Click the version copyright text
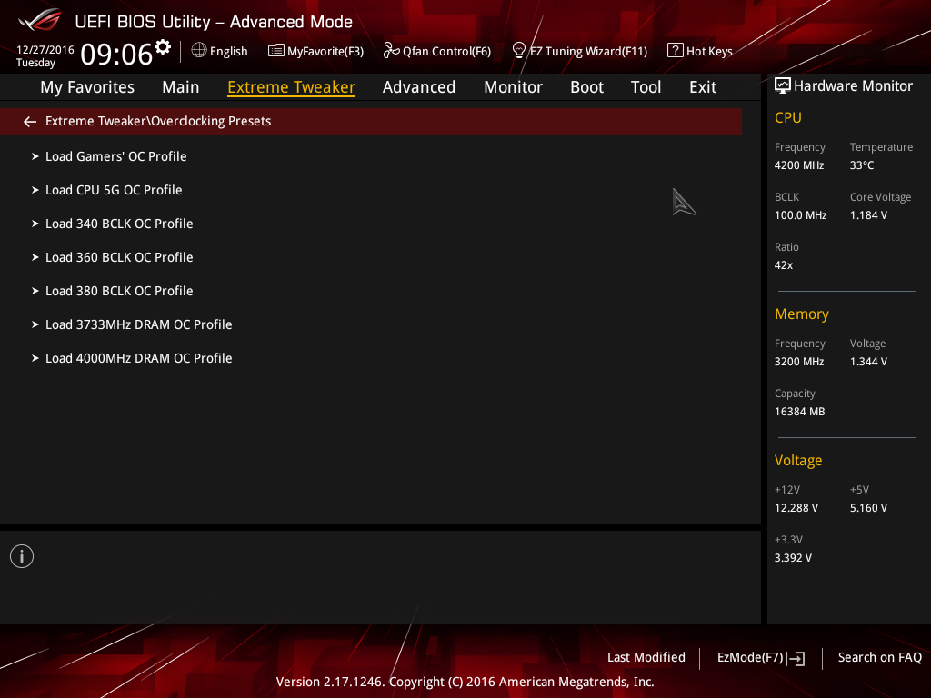 click(x=465, y=682)
